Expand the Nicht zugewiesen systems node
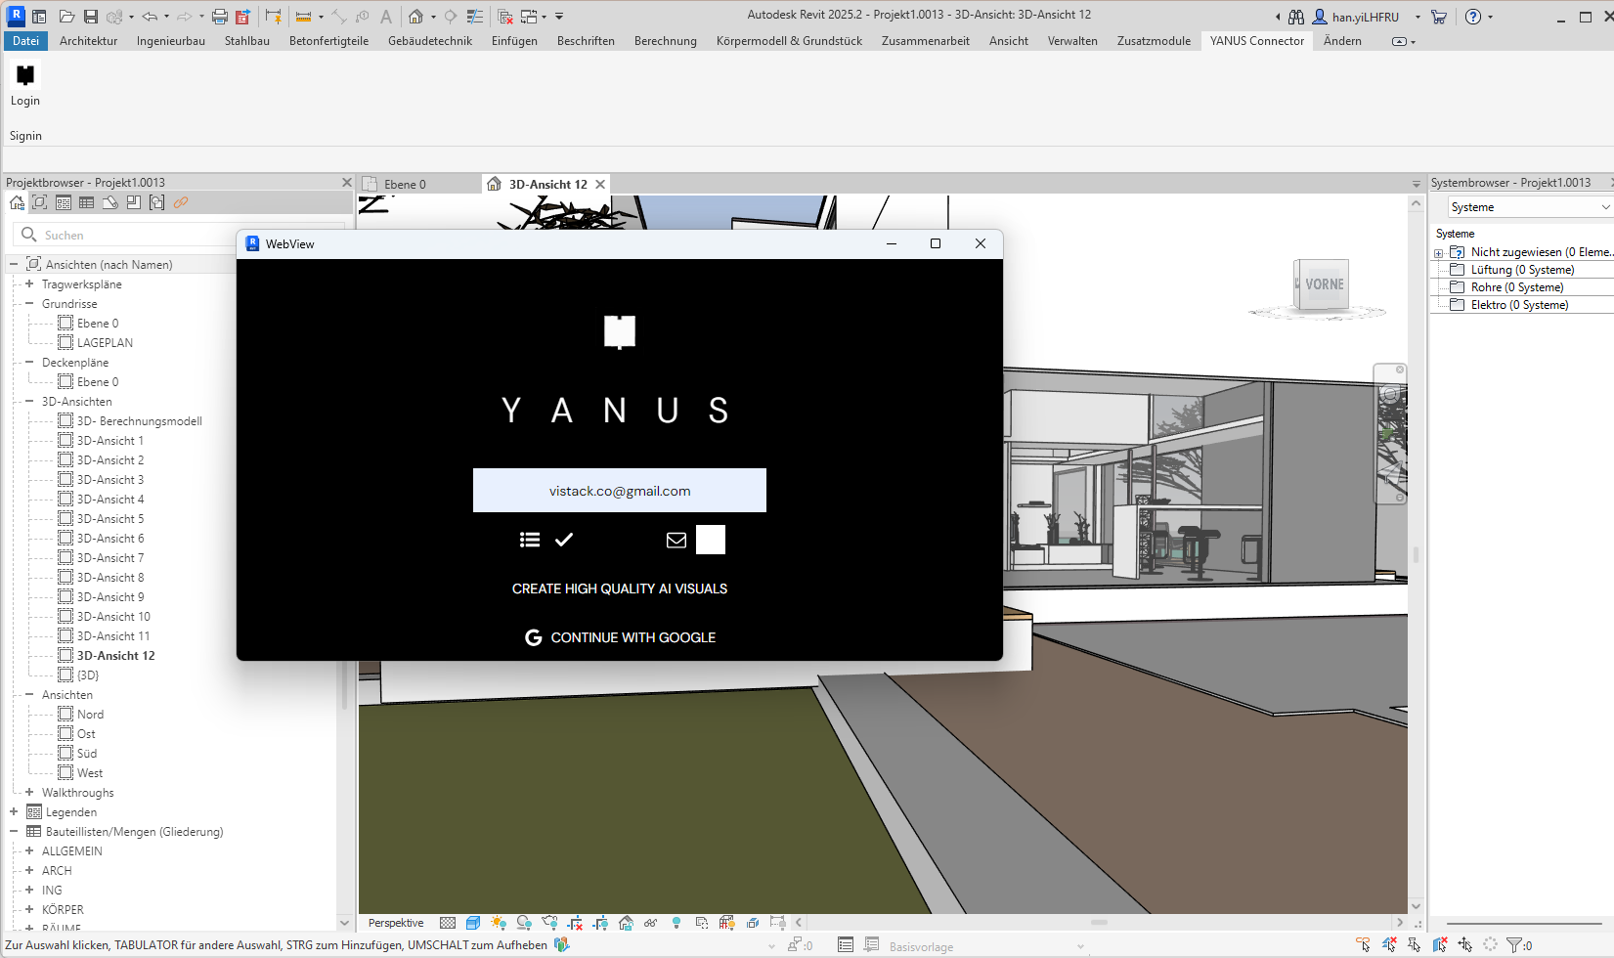 coord(1439,253)
